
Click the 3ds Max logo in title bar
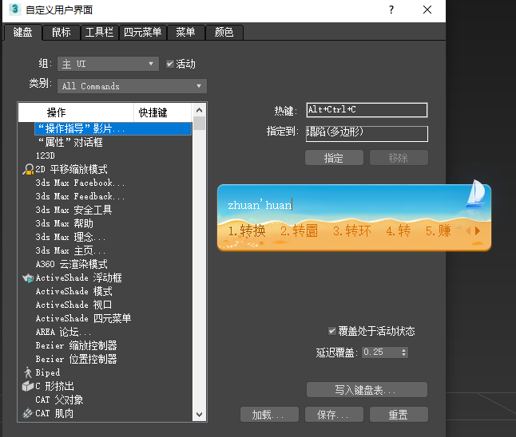click(x=15, y=10)
